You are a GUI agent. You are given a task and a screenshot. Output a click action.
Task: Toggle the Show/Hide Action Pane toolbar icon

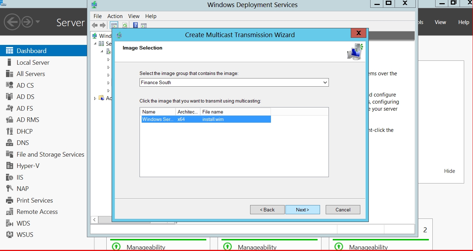(144, 25)
